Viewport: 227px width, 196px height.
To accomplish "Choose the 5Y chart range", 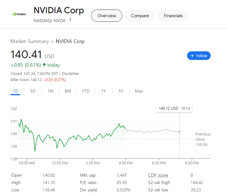I will (121, 91).
